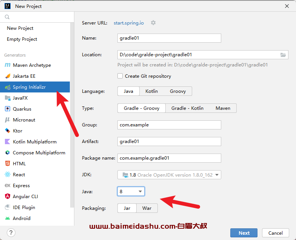Select the React generator label
296x240 pixels.
(19, 174)
